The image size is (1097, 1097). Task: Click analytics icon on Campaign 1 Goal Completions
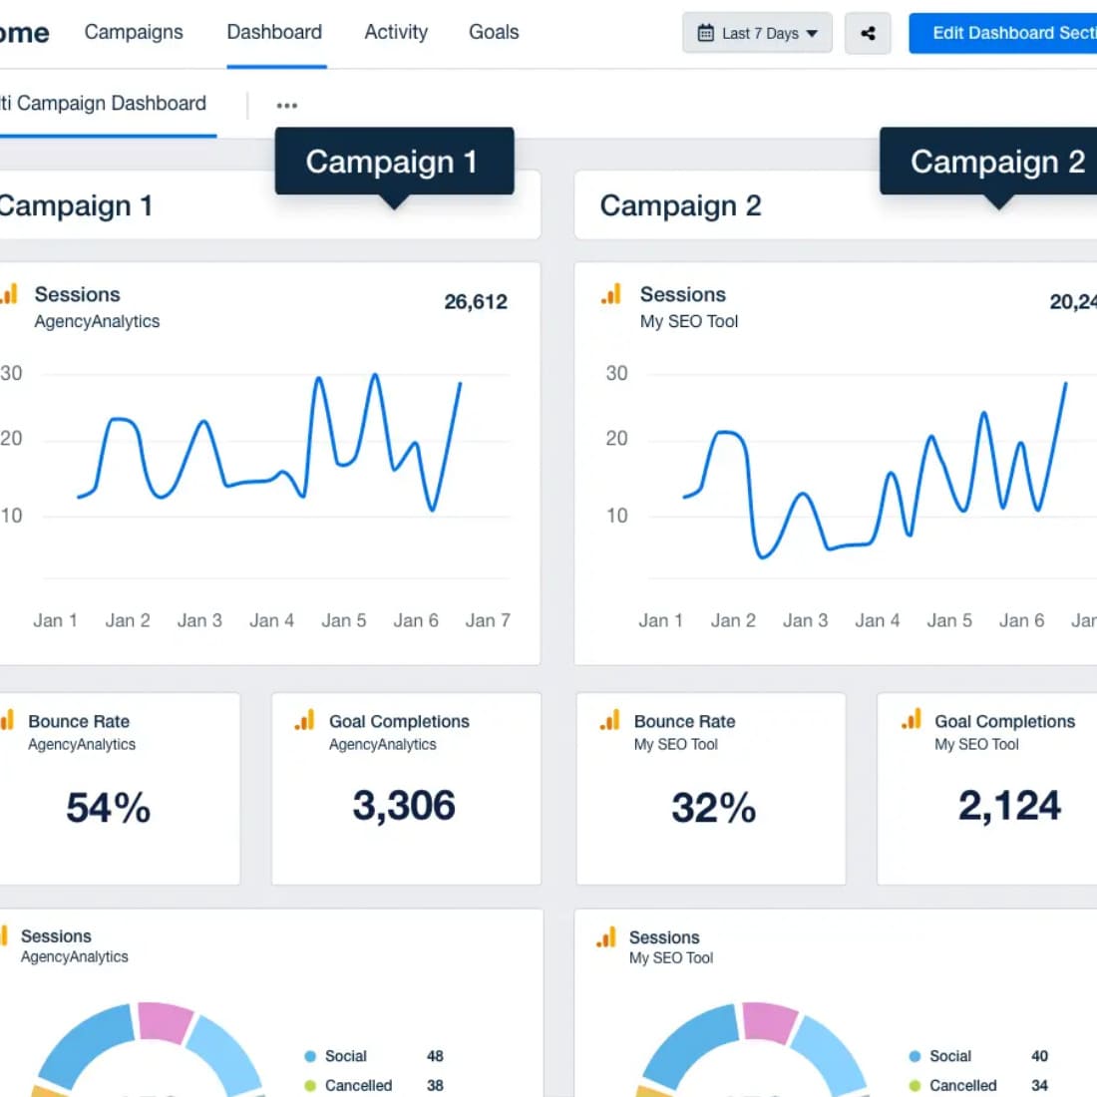coord(304,720)
